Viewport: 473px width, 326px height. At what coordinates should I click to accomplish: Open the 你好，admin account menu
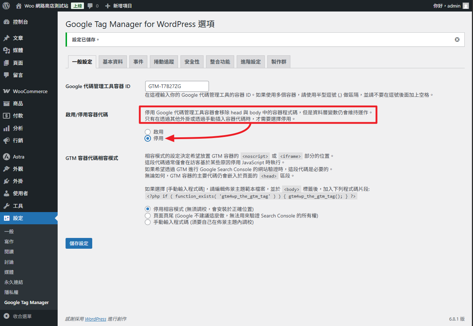[451, 6]
